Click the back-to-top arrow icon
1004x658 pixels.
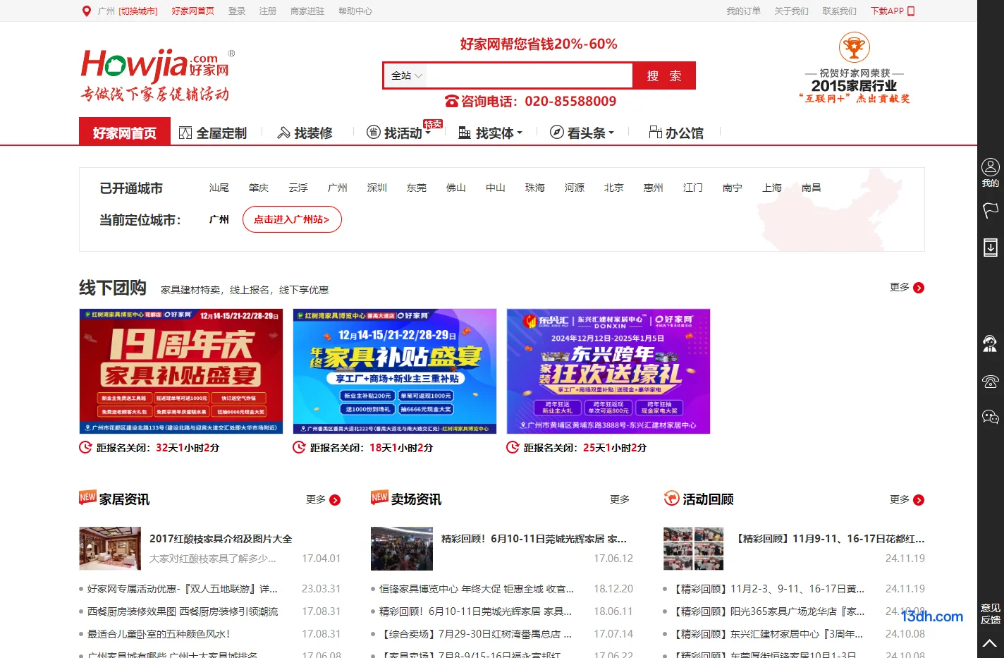coord(990,643)
